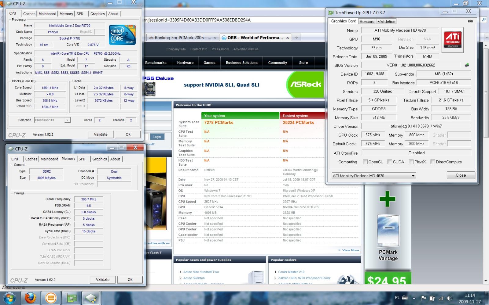Click the browser vertical scrollbar down arrow
This screenshot has height=305, width=489.
pyautogui.click(x=486, y=281)
